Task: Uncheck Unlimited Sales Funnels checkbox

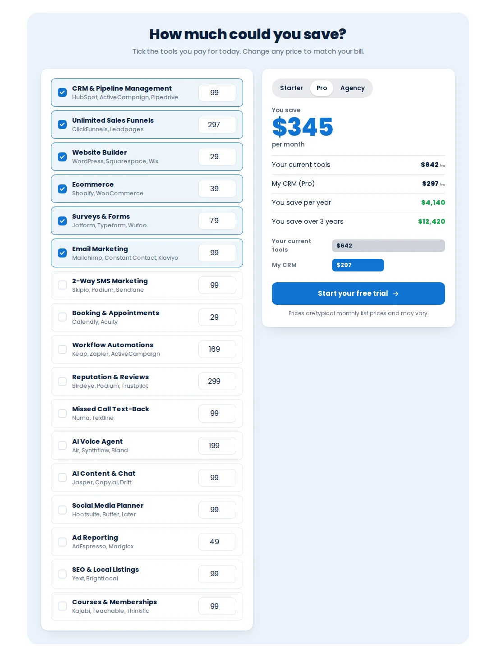Action: [x=62, y=124]
